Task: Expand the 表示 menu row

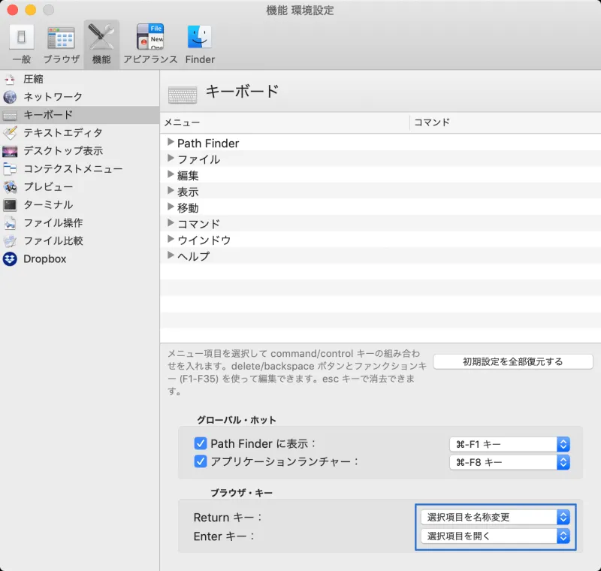Action: 171,191
